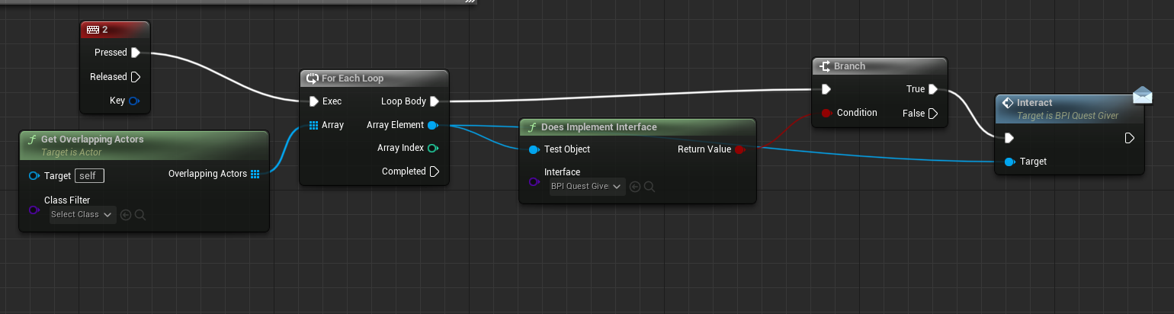Image resolution: width=1174 pixels, height=314 pixels.
Task: Open the Select Class dropdown
Action: pyautogui.click(x=82, y=215)
